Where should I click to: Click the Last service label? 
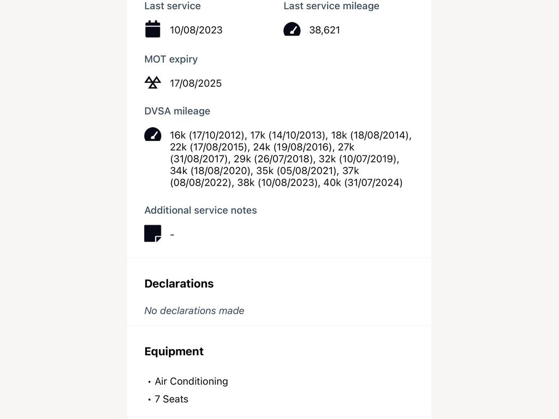(x=173, y=6)
